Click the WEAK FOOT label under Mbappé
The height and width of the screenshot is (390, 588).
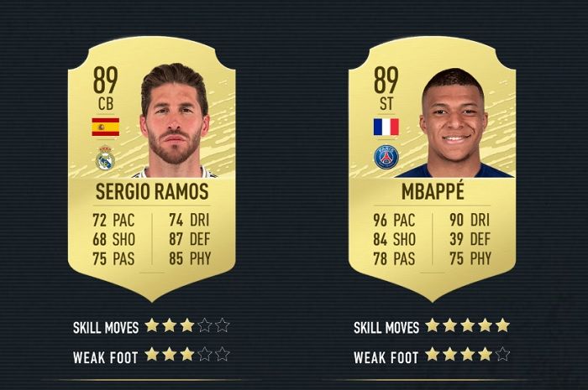pos(386,357)
